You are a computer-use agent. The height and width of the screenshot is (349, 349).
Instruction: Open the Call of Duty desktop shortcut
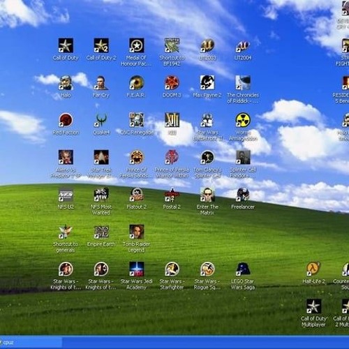(66, 45)
